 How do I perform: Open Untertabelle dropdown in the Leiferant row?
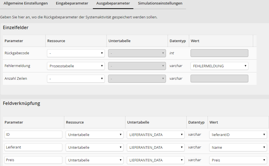click(x=155, y=147)
